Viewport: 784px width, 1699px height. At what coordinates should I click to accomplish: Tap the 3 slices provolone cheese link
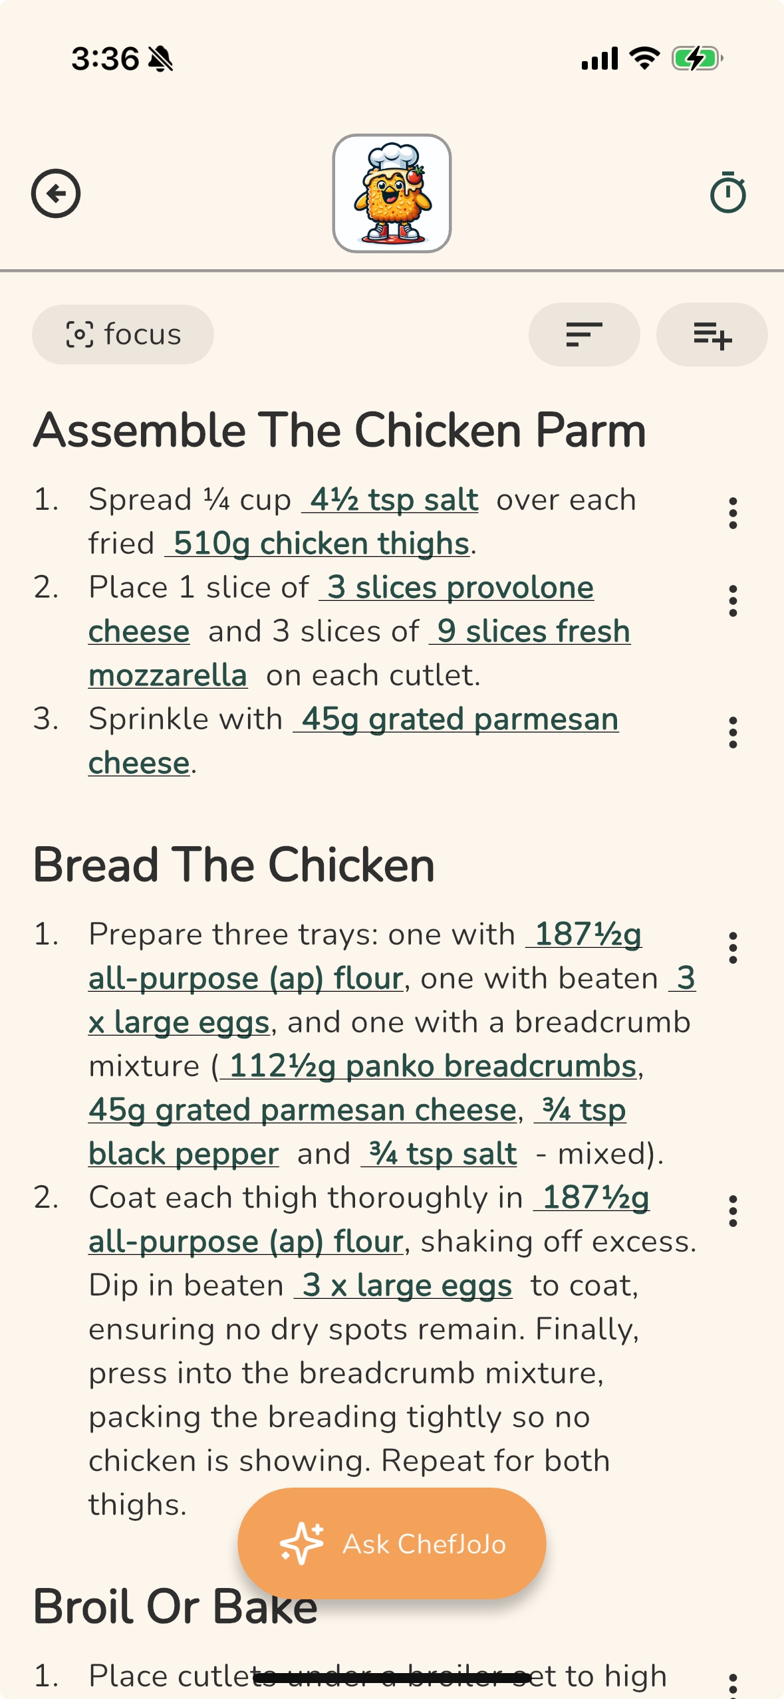click(456, 588)
